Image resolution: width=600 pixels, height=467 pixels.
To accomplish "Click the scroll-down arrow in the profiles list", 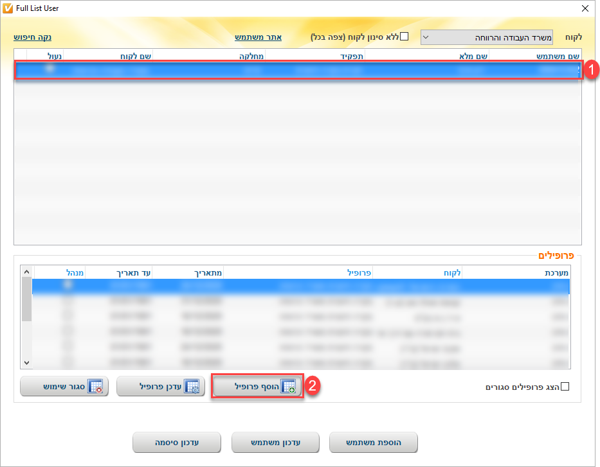I will pos(26,363).
